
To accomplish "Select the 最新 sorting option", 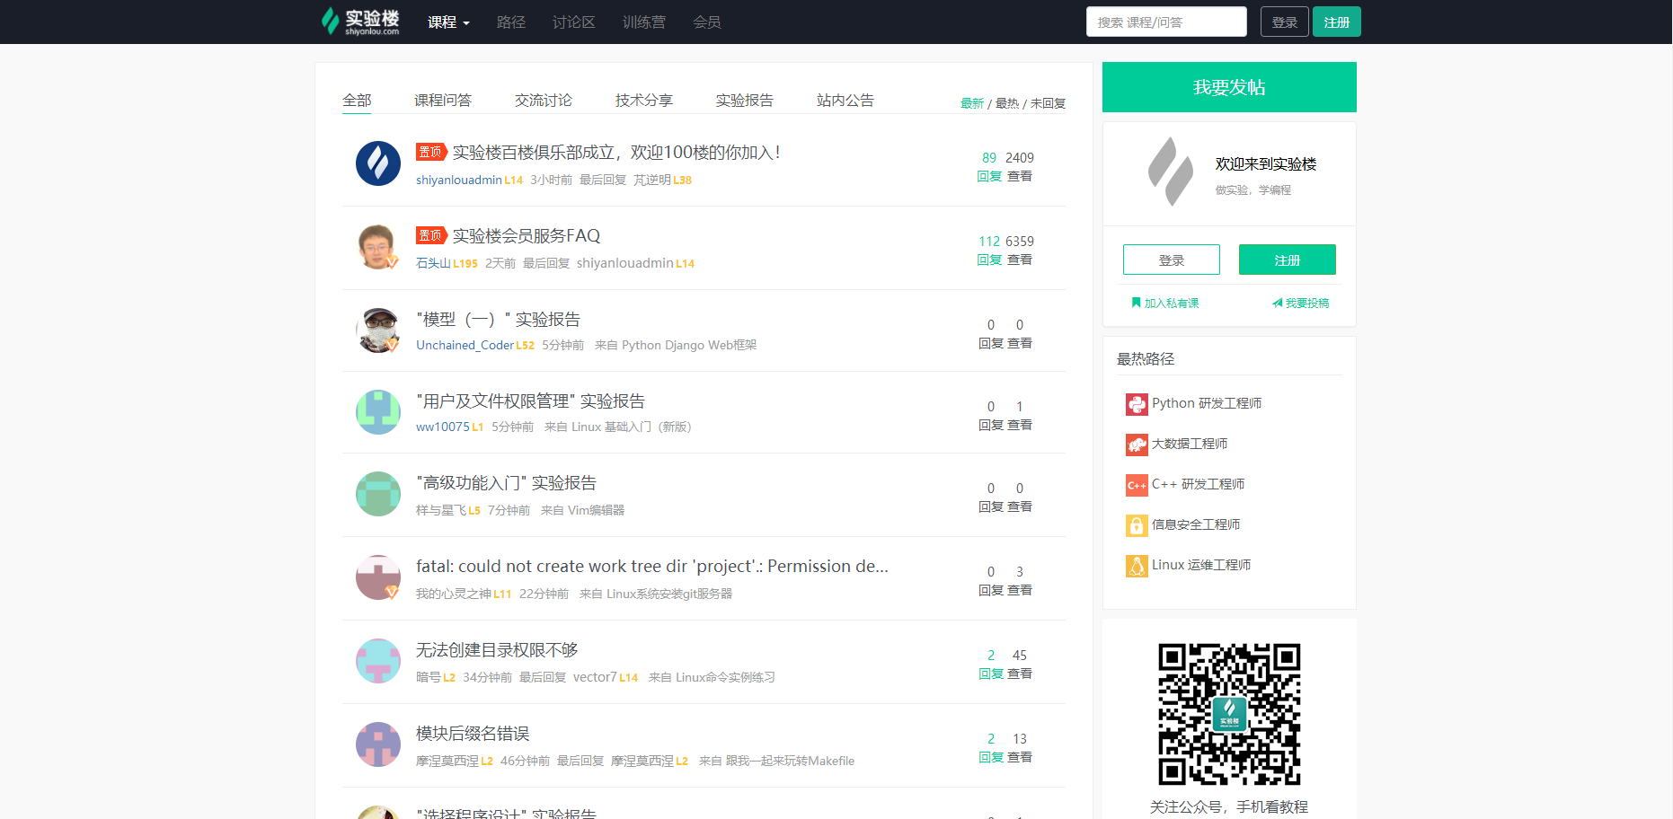I will (x=972, y=103).
